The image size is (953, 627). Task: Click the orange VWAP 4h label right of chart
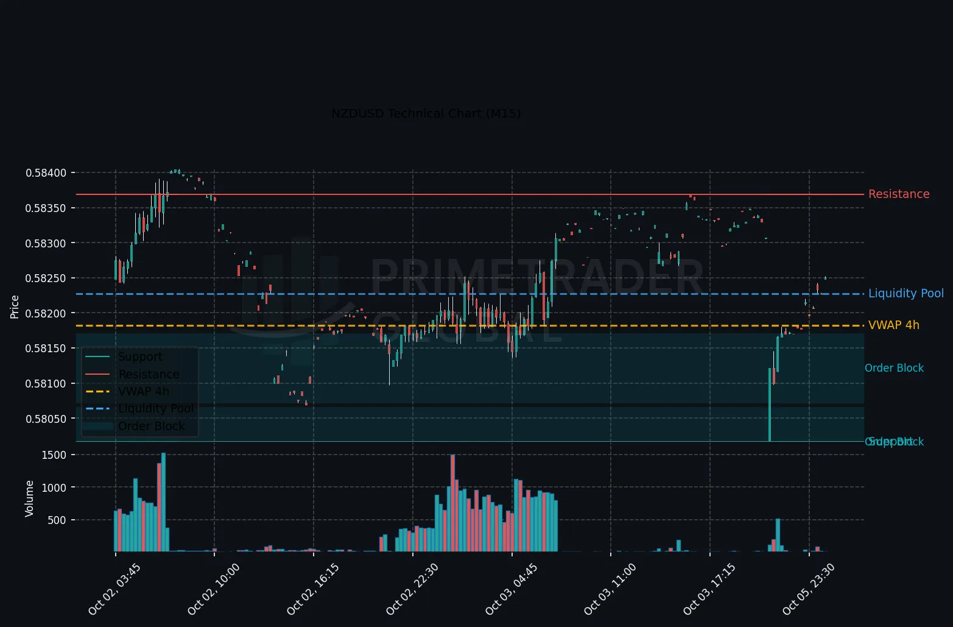(894, 325)
